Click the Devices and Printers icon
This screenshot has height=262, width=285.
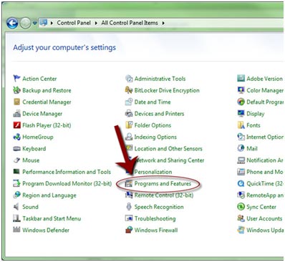[129, 113]
